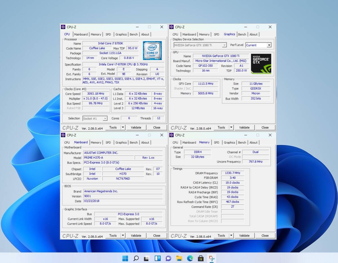The width and height of the screenshot is (338, 263).
Task: Open NVIDIA GeForce GTX 1080 Ti device dropdown
Action: [200, 45]
